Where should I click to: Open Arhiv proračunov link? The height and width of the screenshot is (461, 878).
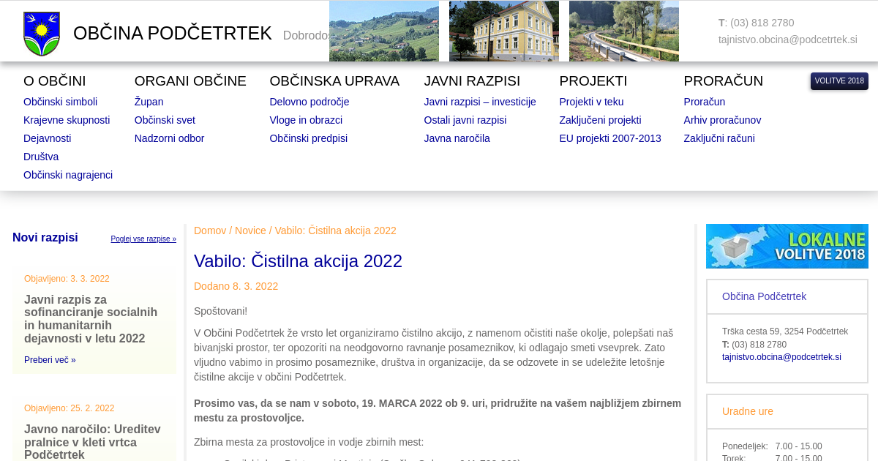(x=722, y=120)
